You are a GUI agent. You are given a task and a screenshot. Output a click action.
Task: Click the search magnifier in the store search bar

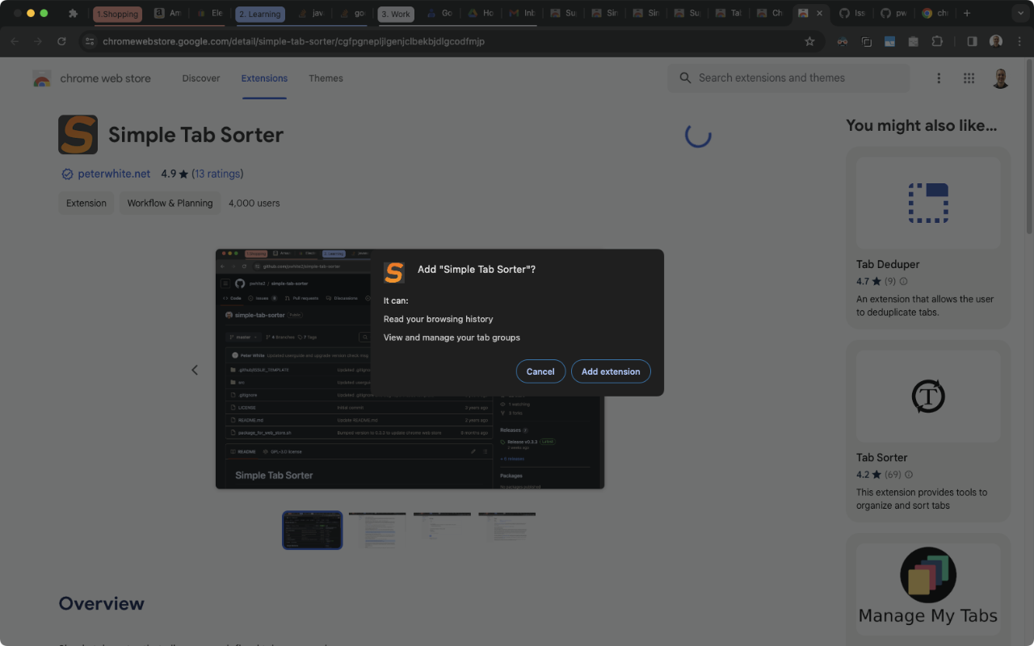[685, 78]
